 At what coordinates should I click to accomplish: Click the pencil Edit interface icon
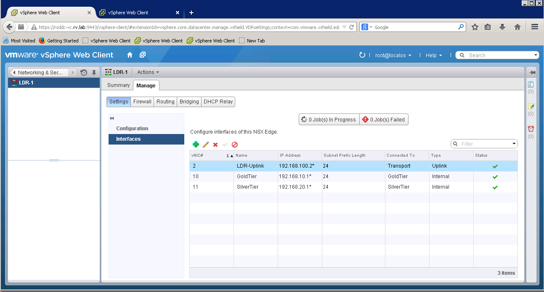pyautogui.click(x=206, y=145)
